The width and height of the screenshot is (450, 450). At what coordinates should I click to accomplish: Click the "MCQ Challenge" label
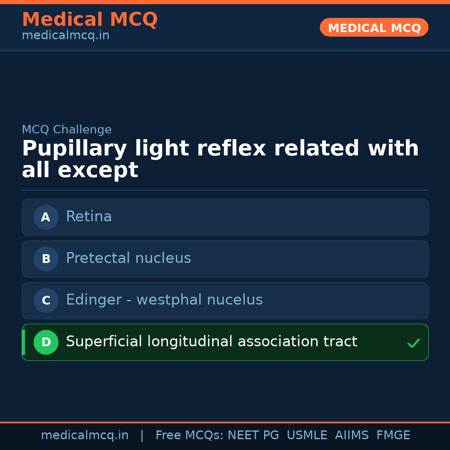[x=67, y=130]
